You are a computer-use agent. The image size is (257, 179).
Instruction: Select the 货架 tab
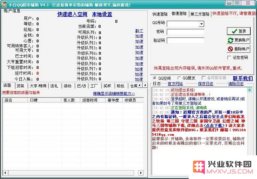(x=21, y=86)
